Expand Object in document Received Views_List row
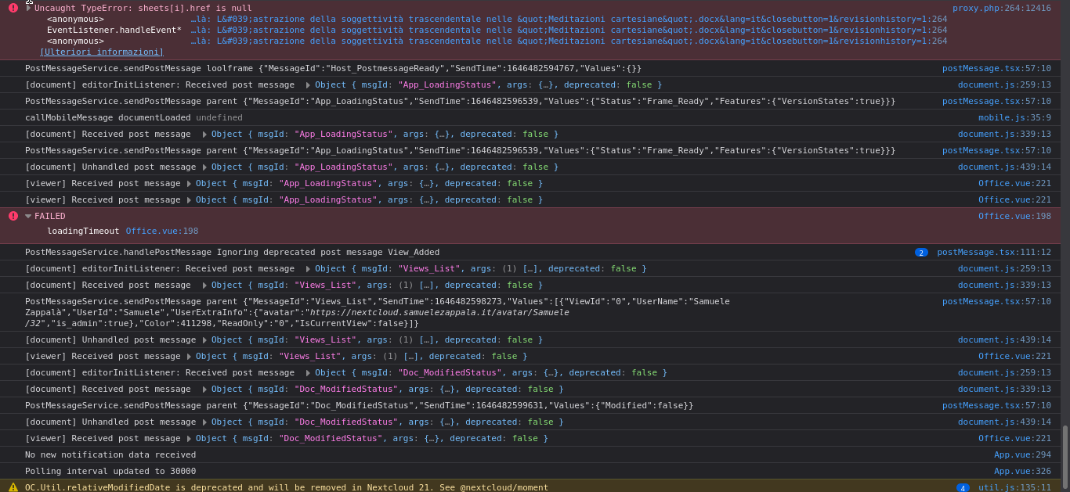Image resolution: width=1070 pixels, height=492 pixels. pyautogui.click(x=204, y=286)
